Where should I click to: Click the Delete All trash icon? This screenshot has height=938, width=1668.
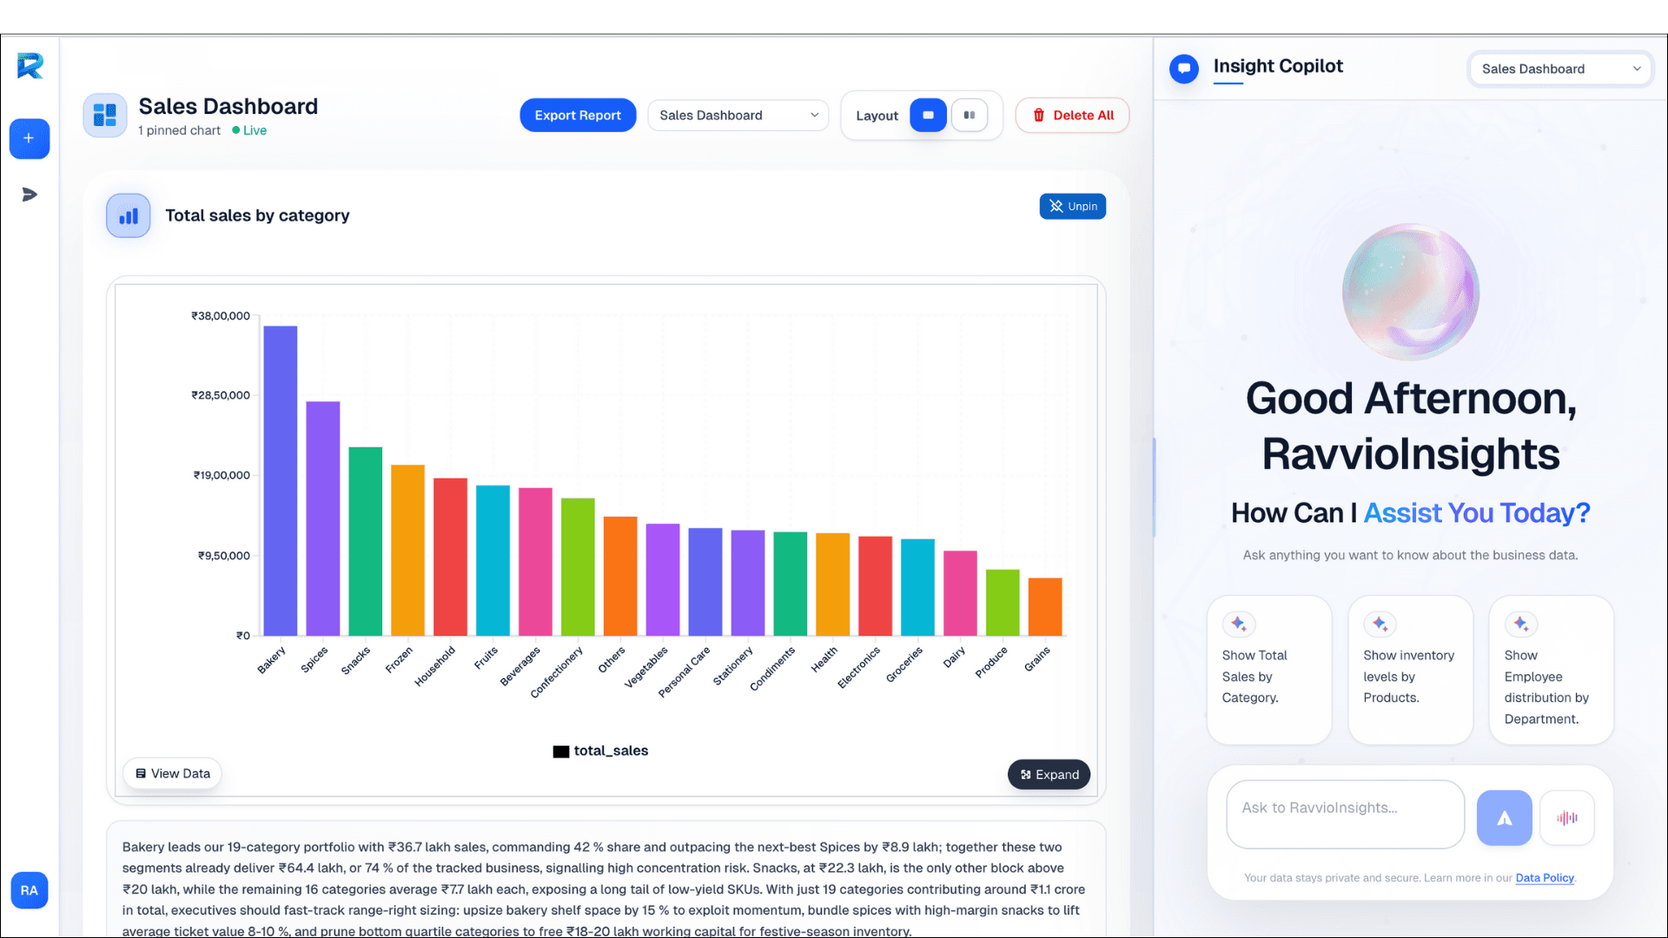(1040, 115)
